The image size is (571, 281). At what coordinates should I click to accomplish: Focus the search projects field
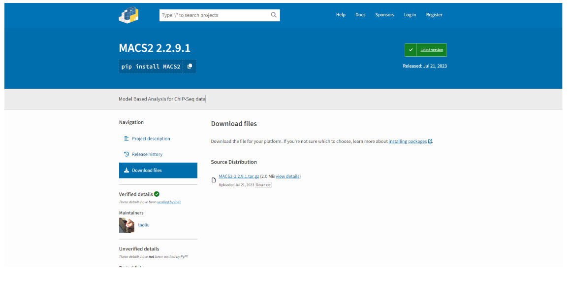(x=220, y=15)
